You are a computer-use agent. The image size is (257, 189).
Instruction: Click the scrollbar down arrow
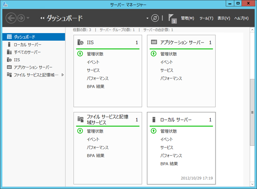pyautogui.click(x=252, y=184)
